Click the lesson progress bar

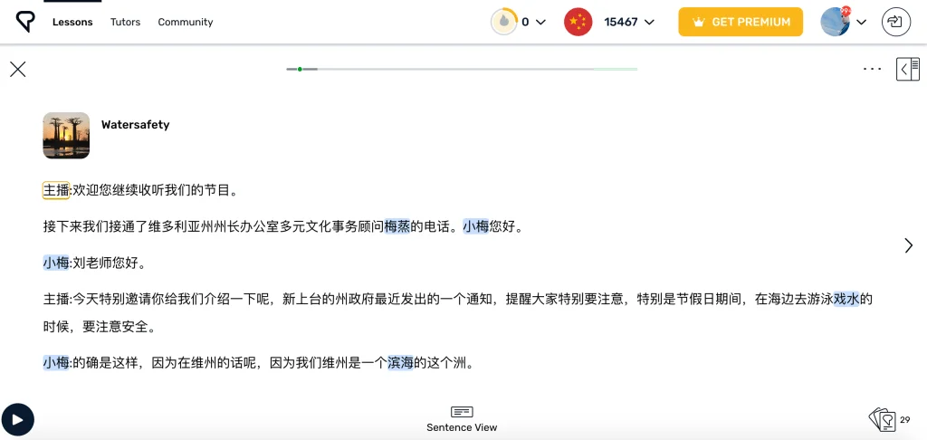click(462, 69)
